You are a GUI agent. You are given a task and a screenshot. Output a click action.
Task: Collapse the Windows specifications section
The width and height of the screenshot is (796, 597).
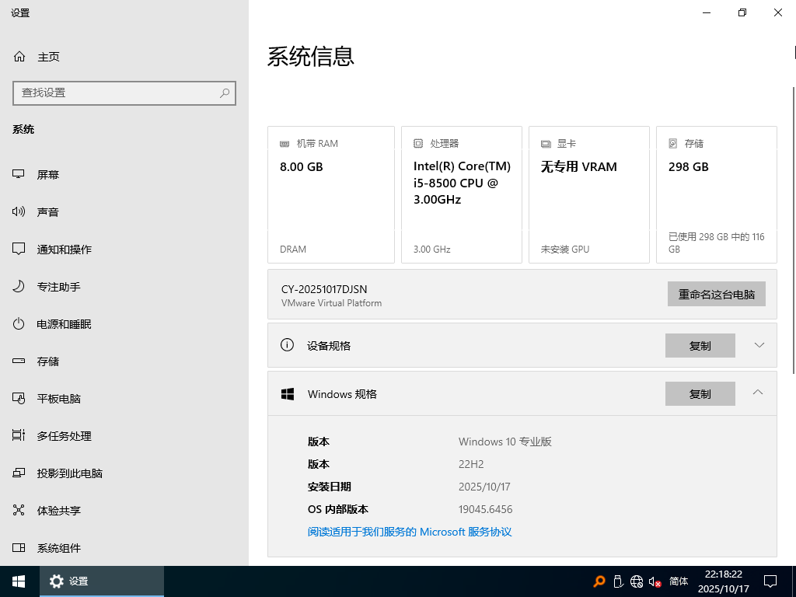point(759,393)
